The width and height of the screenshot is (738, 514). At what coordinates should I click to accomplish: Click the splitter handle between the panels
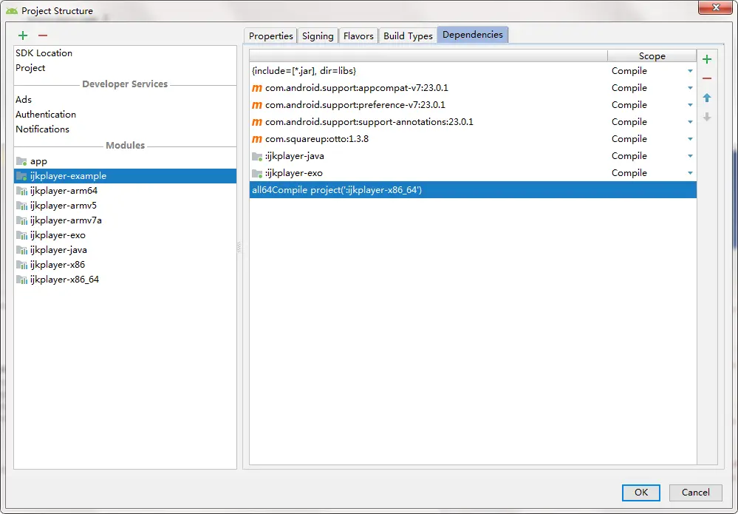click(239, 247)
